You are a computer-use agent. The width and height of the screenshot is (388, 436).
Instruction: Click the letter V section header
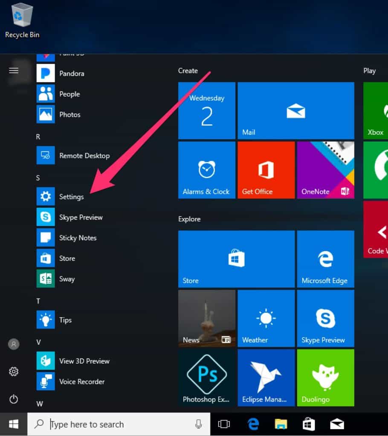pyautogui.click(x=38, y=342)
